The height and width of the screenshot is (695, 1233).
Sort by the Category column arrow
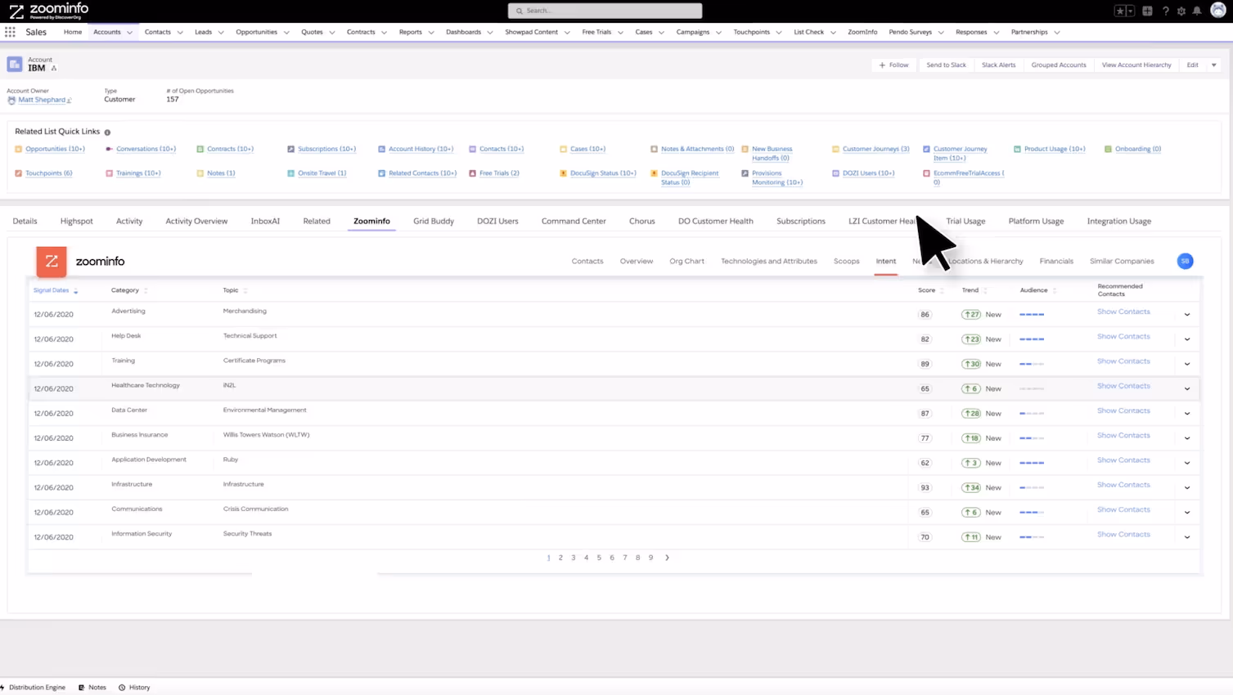tap(146, 290)
